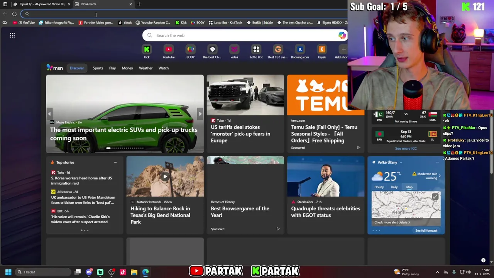
Task: Open volume control in system tray
Action: (x=469, y=272)
